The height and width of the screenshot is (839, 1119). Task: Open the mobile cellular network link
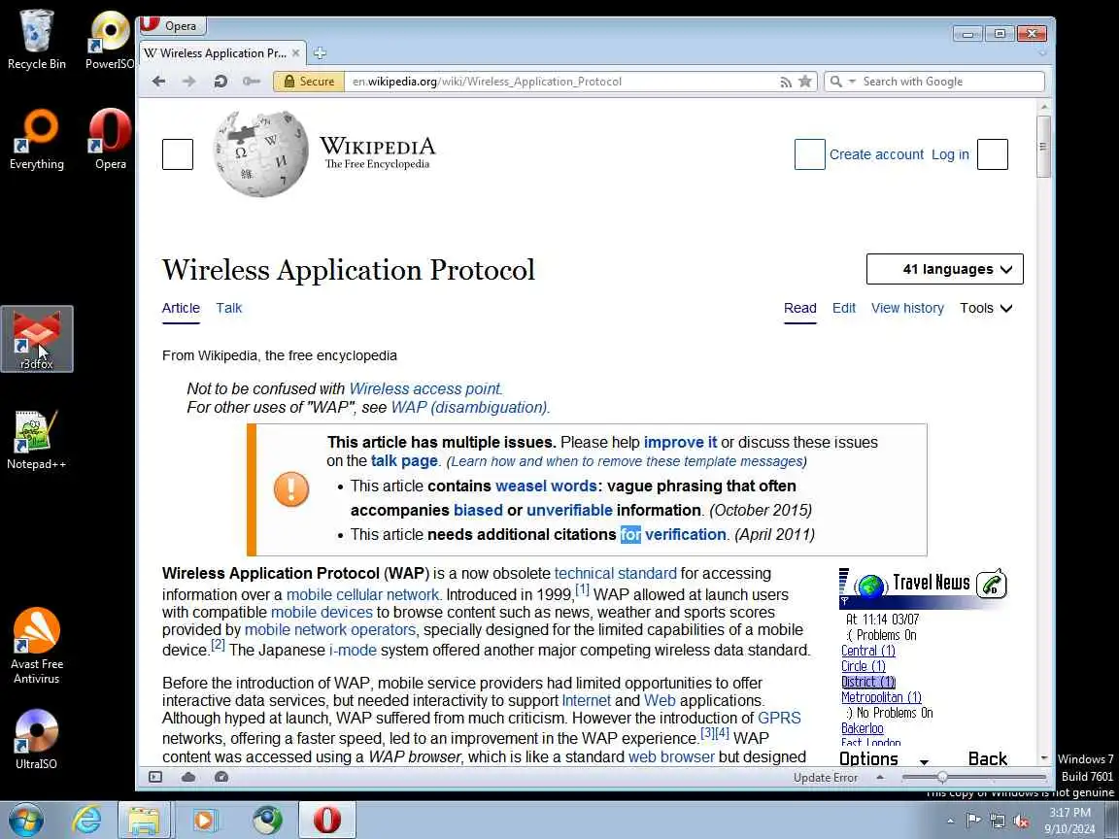[x=362, y=595]
